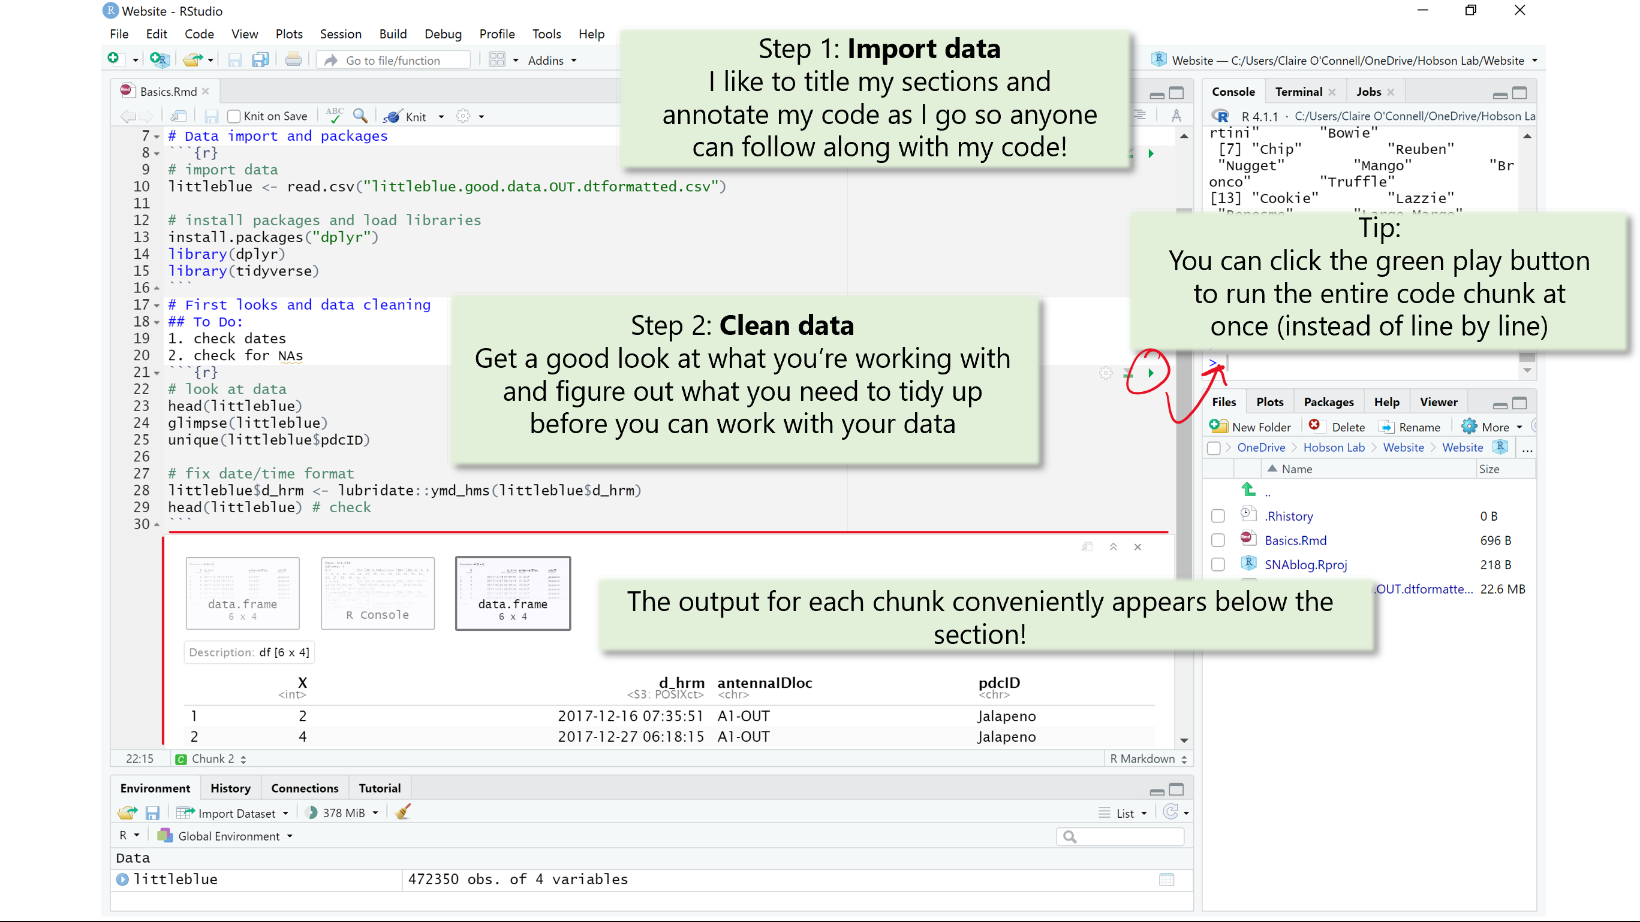Select the first data.frame output thumbnail
Screen dimensions: 1640x922
[x=243, y=593]
